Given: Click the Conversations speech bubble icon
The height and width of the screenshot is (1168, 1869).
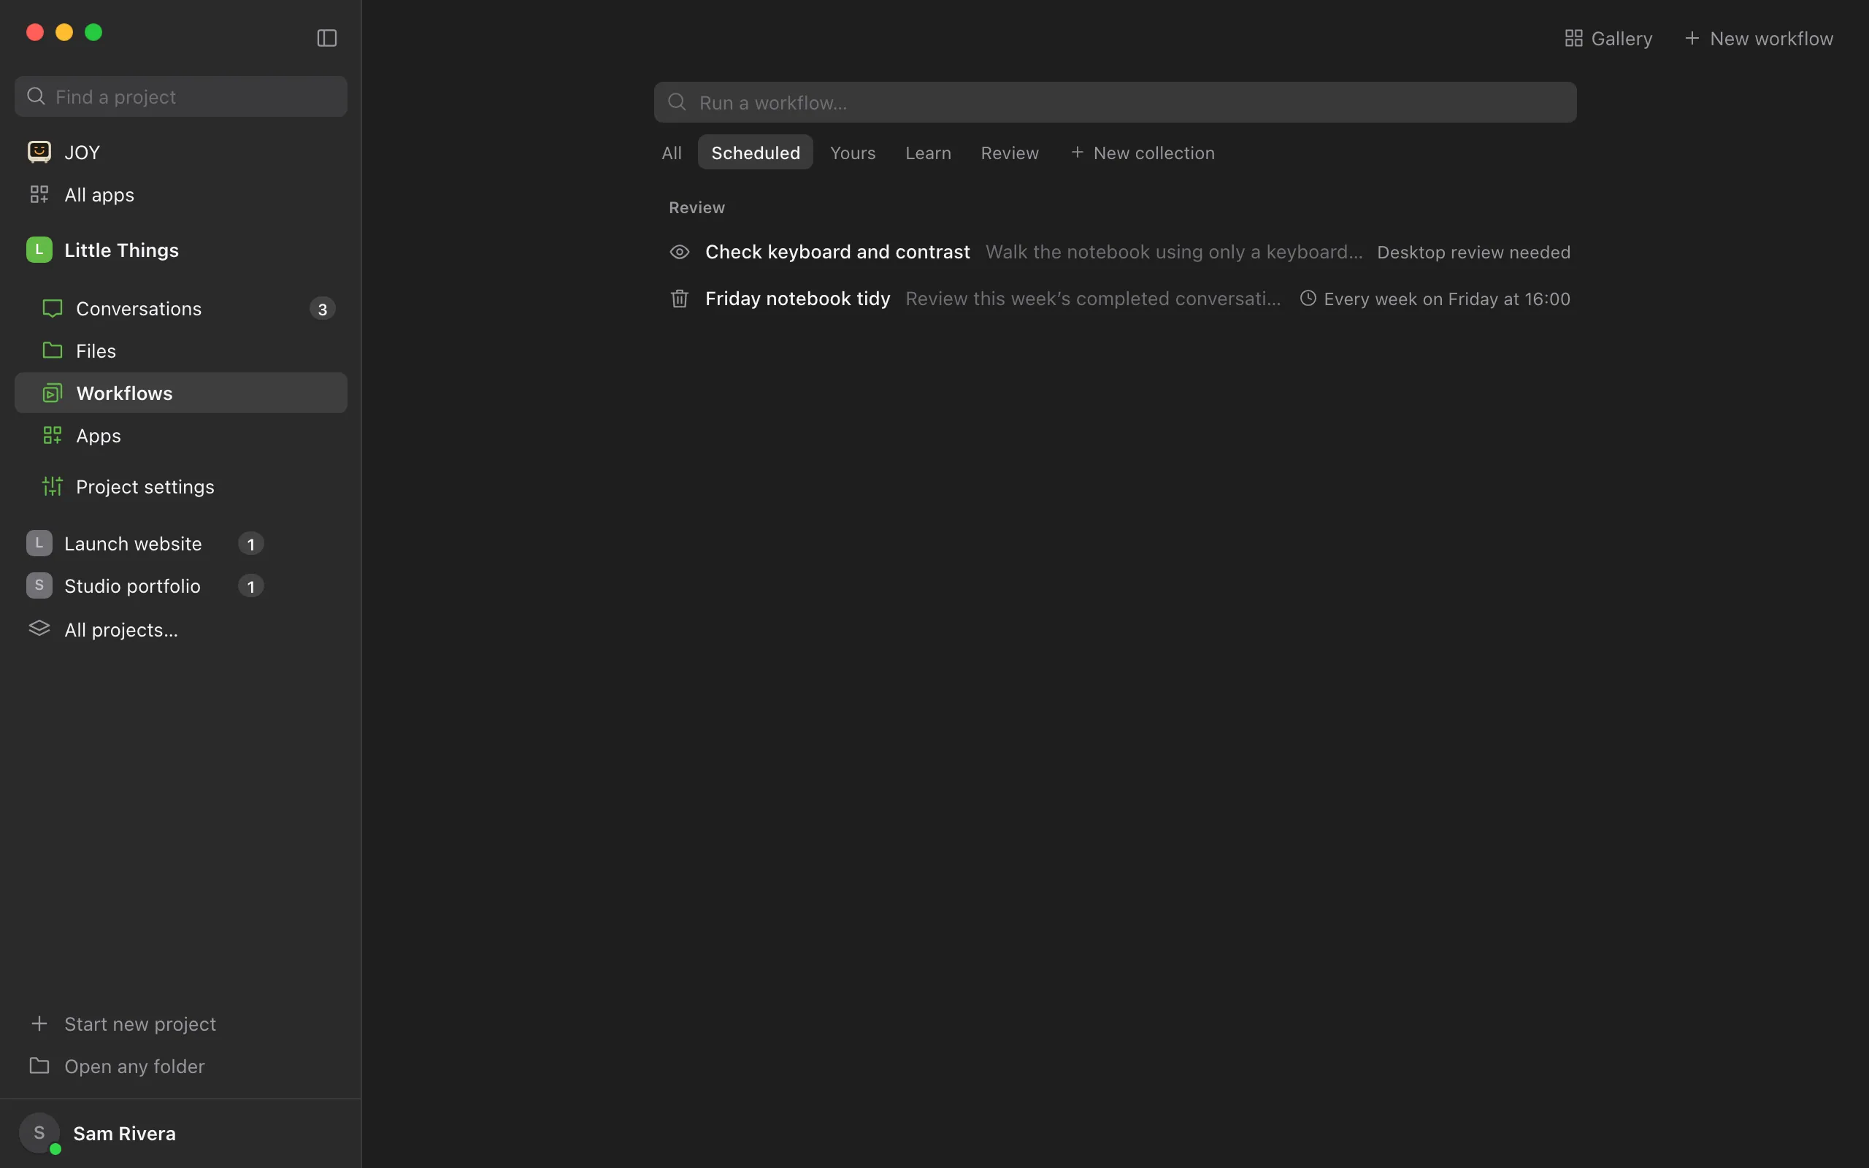Looking at the screenshot, I should [x=53, y=308].
